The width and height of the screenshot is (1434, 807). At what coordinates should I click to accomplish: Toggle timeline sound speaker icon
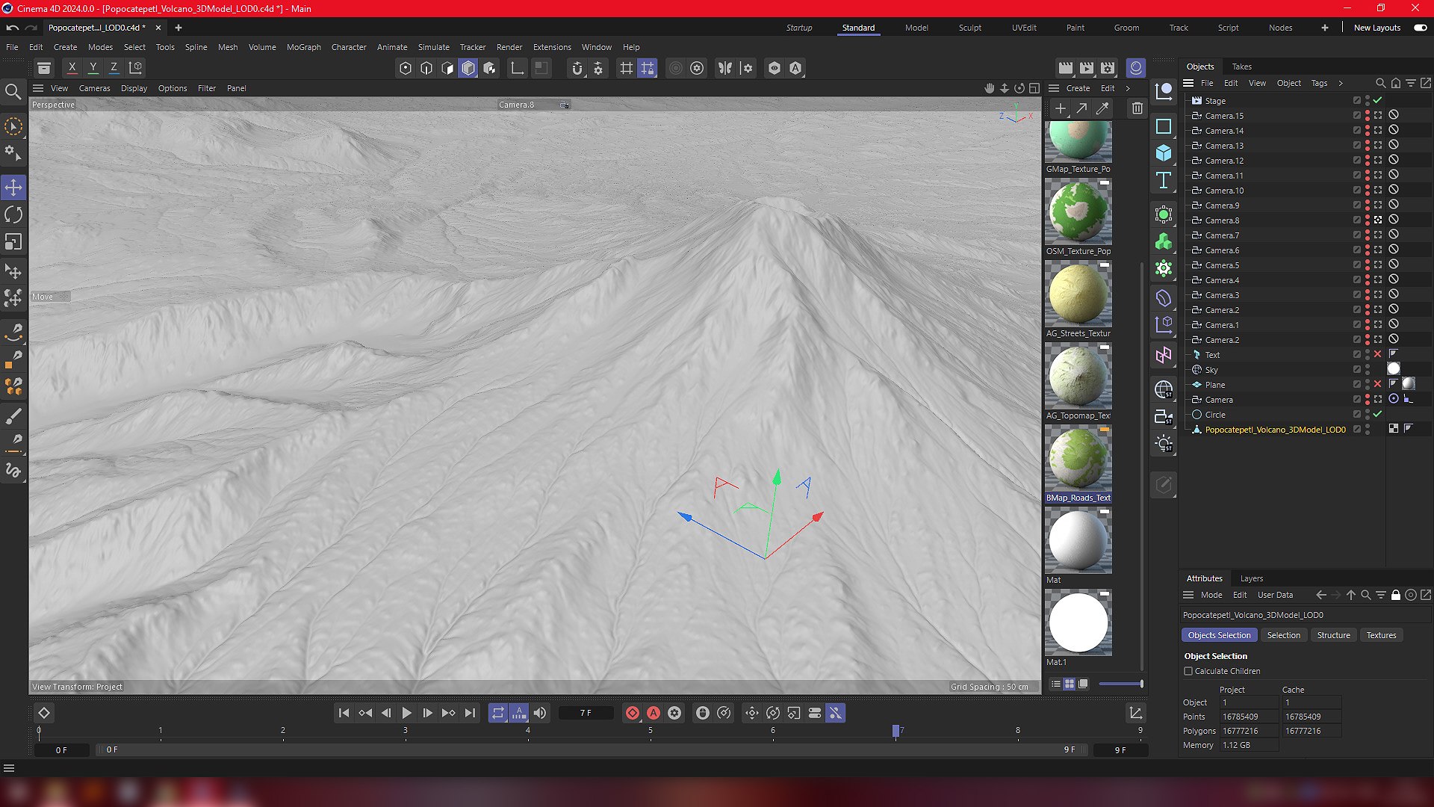540,713
